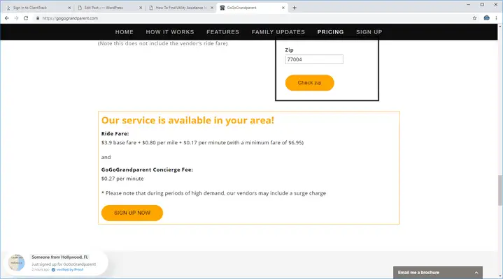Image resolution: width=503 pixels, height=279 pixels.
Task: Open the Chrome three-dot menu
Action: (x=496, y=18)
